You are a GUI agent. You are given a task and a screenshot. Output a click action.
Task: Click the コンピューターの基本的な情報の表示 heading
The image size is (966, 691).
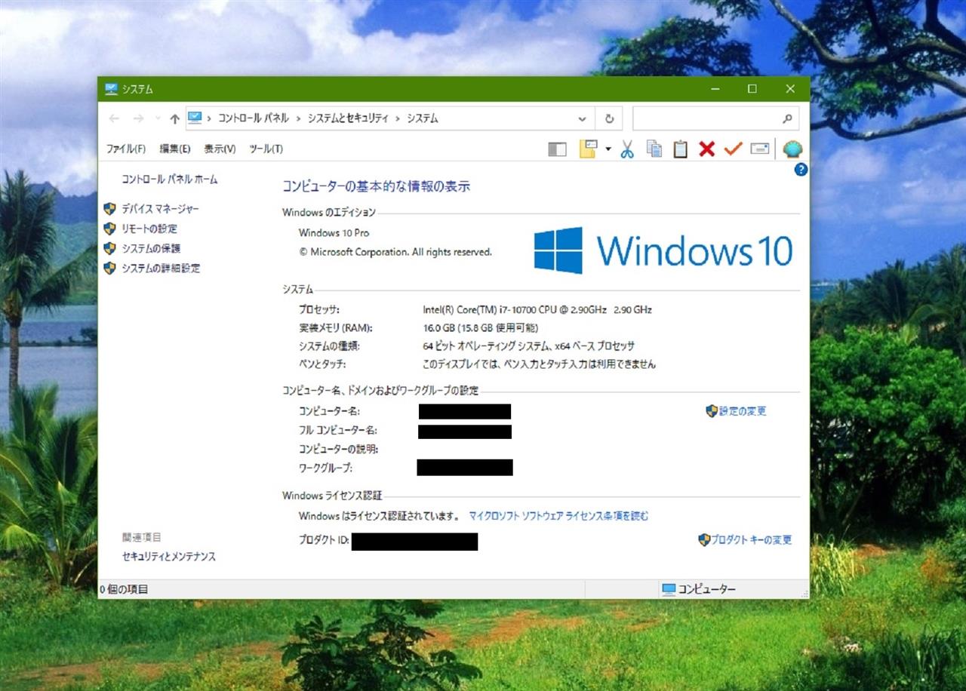376,186
